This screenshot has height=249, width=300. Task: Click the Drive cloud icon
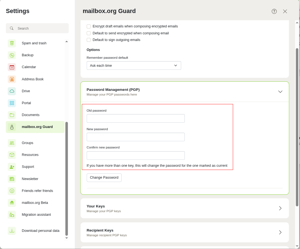pos(12,91)
